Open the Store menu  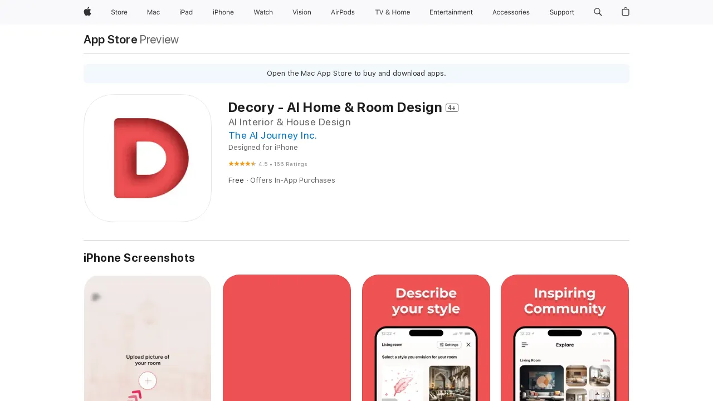point(119,12)
